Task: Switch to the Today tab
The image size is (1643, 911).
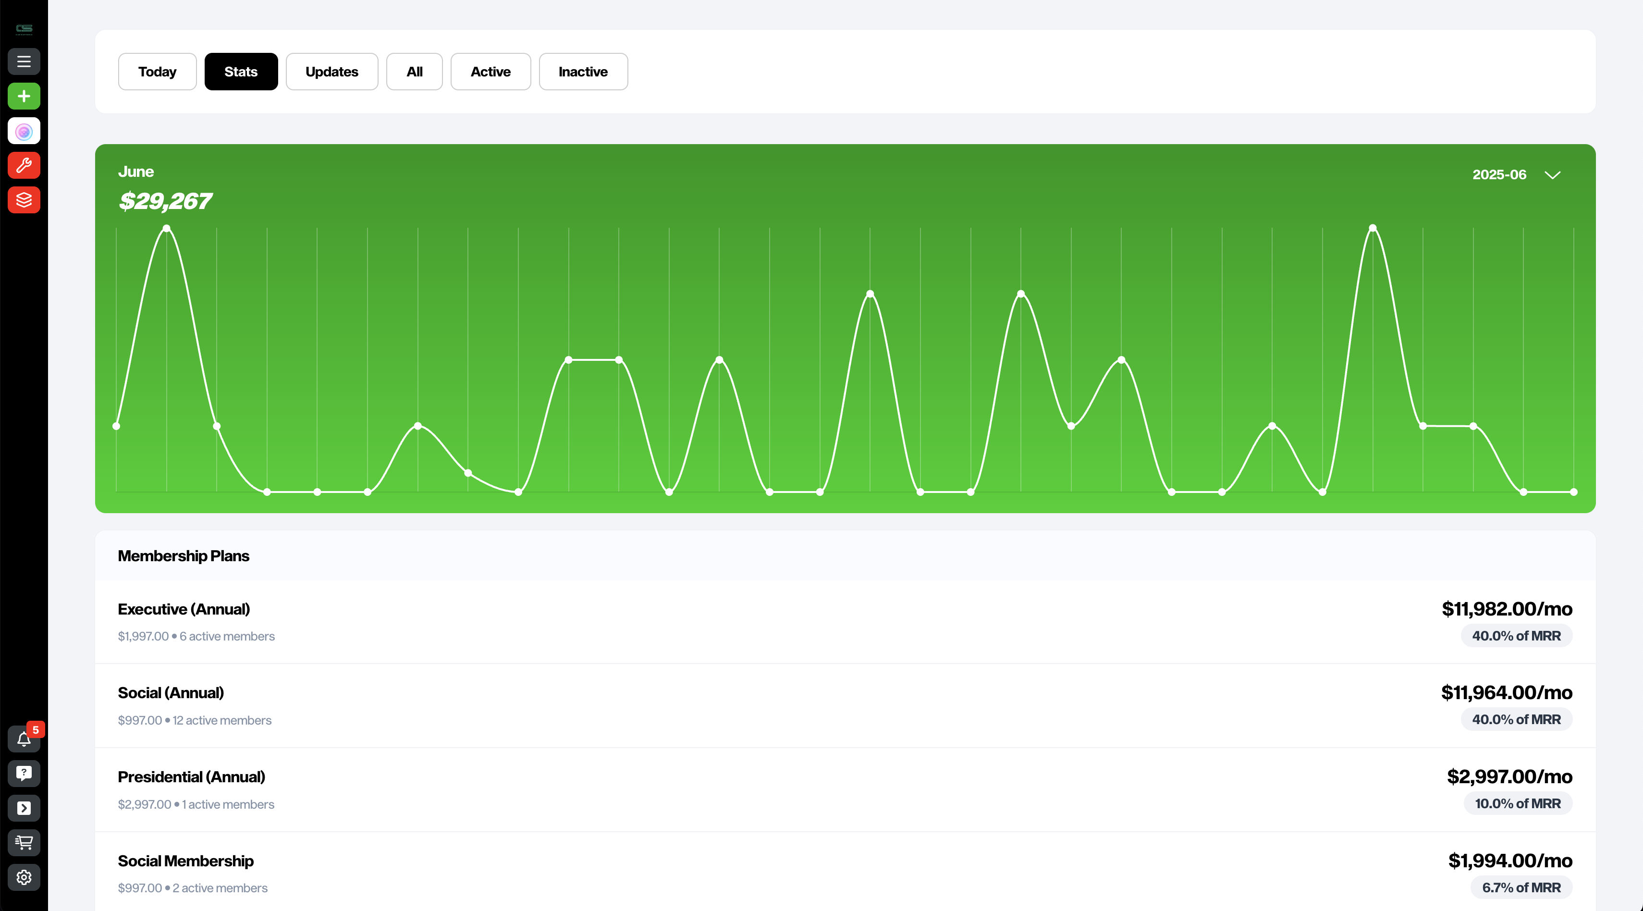Action: coord(157,72)
